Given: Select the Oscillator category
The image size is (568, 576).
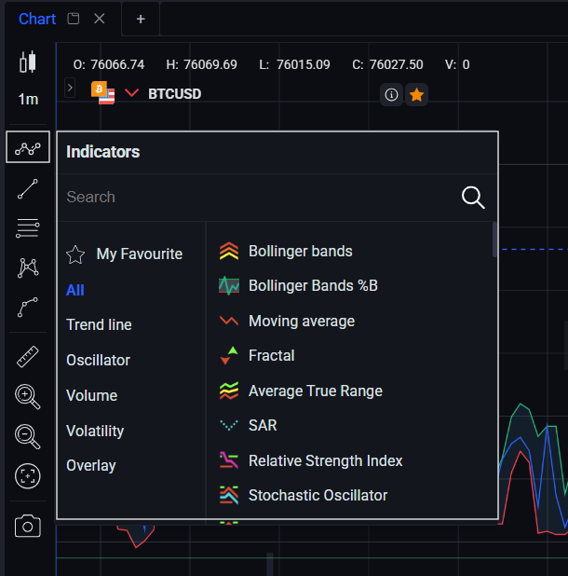Looking at the screenshot, I should (99, 360).
